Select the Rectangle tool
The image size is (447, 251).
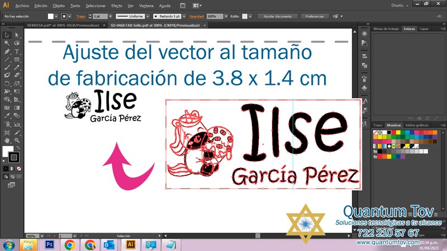17,60
